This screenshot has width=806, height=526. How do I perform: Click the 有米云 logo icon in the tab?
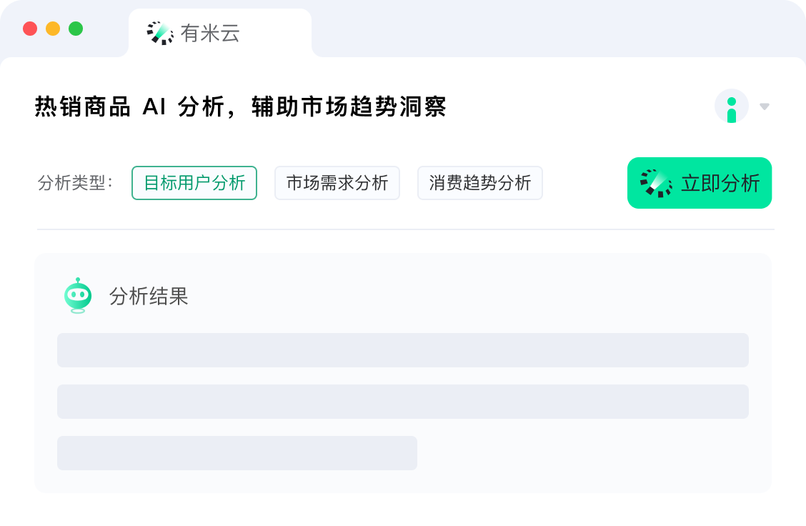point(160,34)
